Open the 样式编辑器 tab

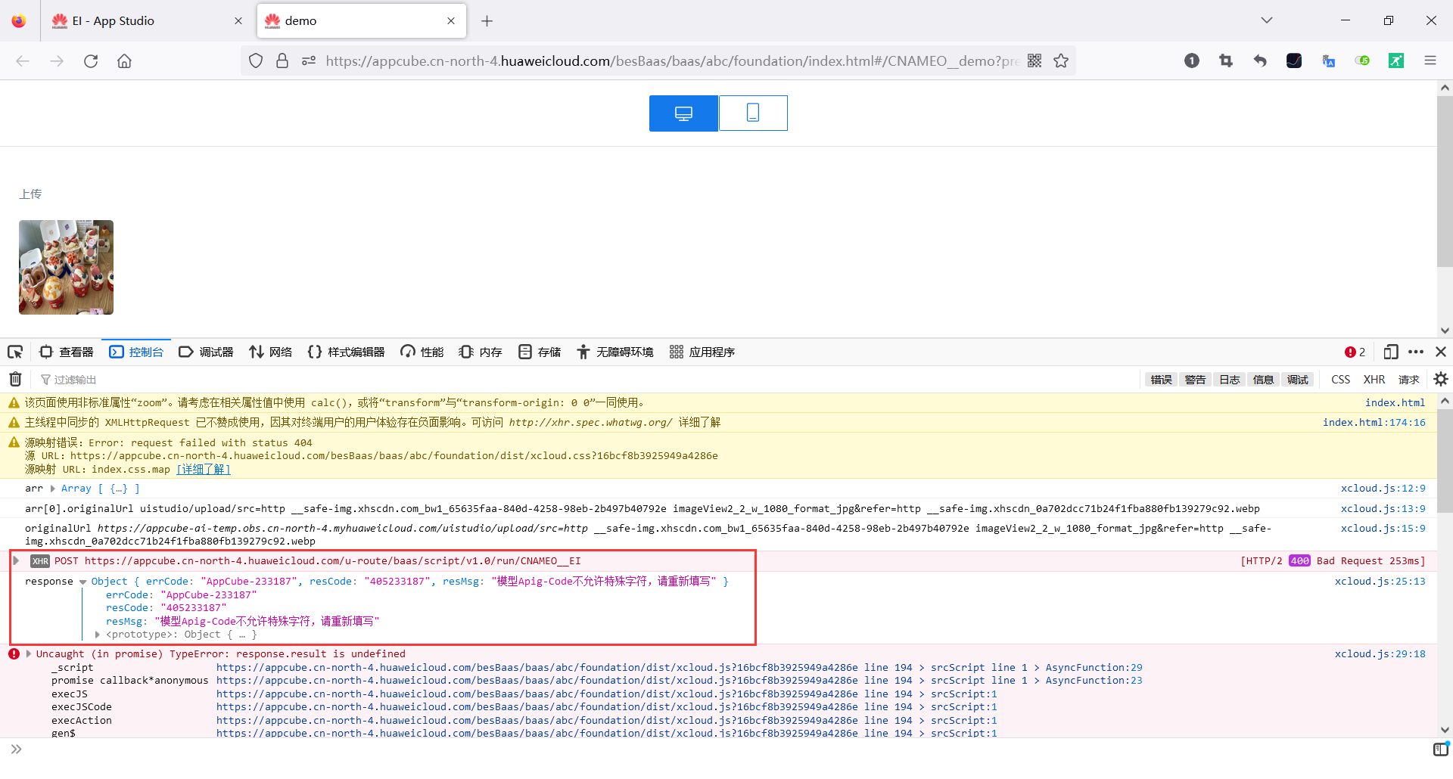[346, 352]
